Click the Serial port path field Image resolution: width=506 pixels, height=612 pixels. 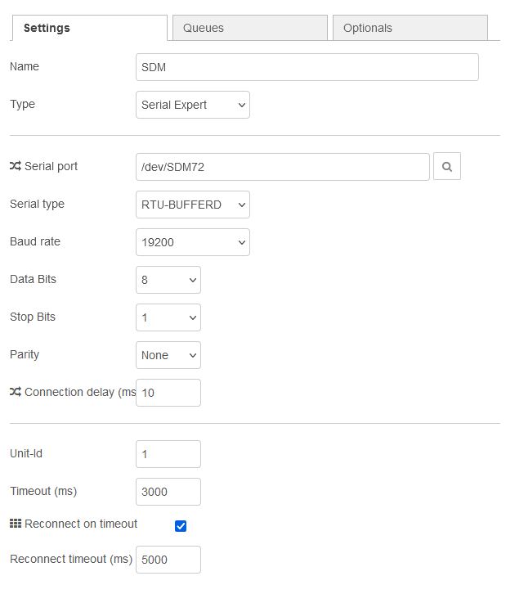point(283,167)
